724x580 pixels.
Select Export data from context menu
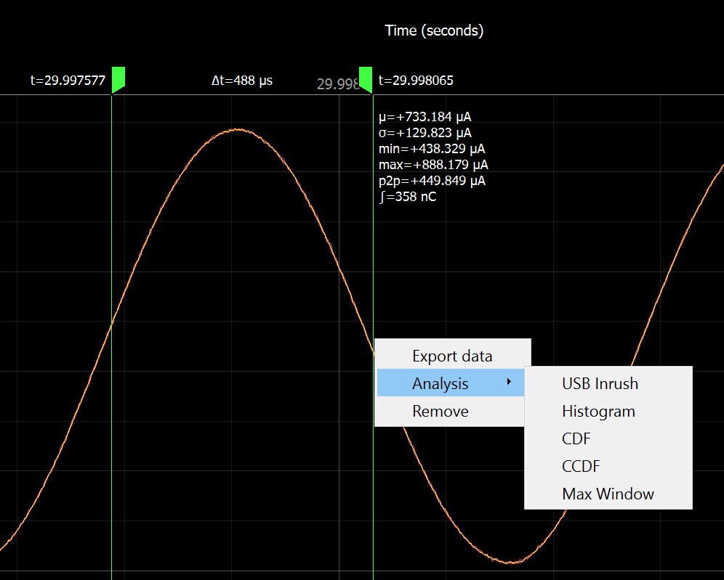tap(452, 356)
